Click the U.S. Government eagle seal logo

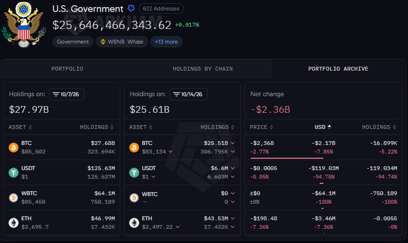[24, 25]
